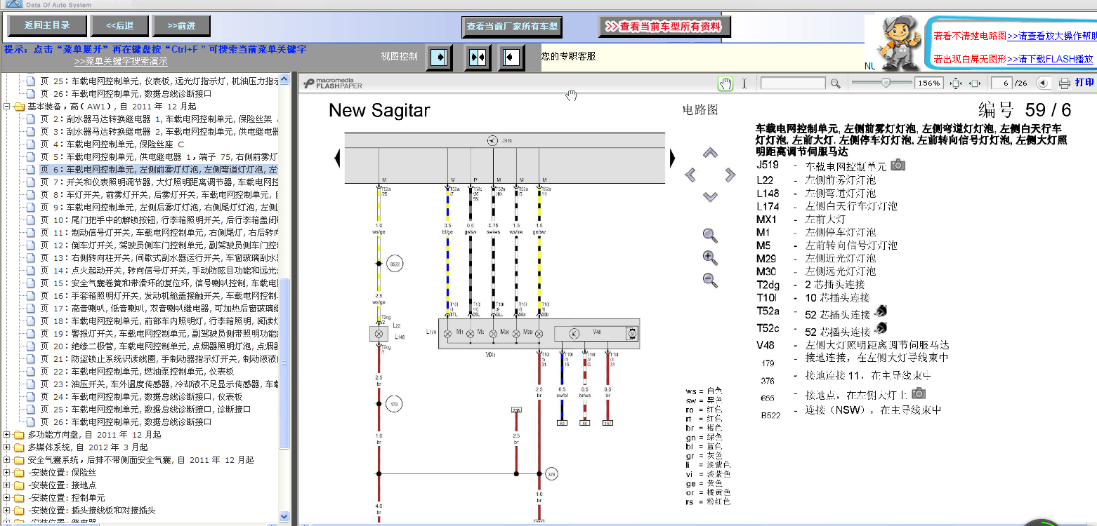Screen dimensions: 1097x526
Task: Expand the 多功能方向盘 tree folder
Action: click(7, 435)
